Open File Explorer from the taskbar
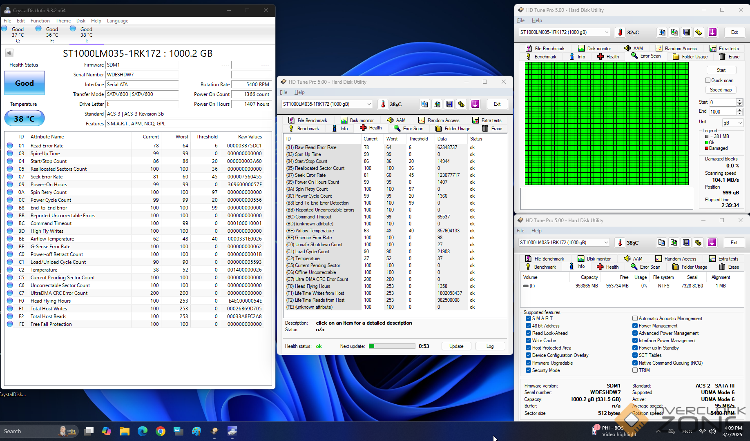The width and height of the screenshot is (750, 441). click(125, 431)
